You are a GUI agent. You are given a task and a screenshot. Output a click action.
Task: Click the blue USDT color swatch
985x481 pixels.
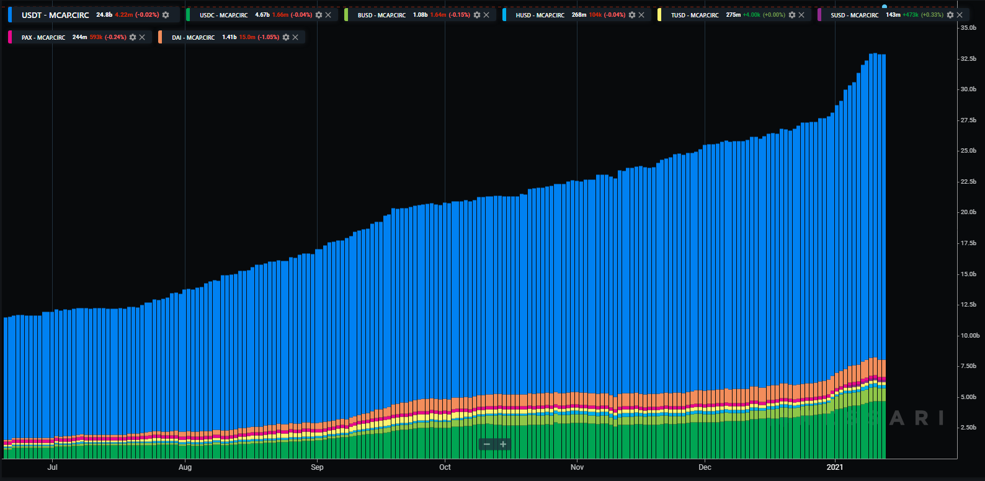pos(10,15)
